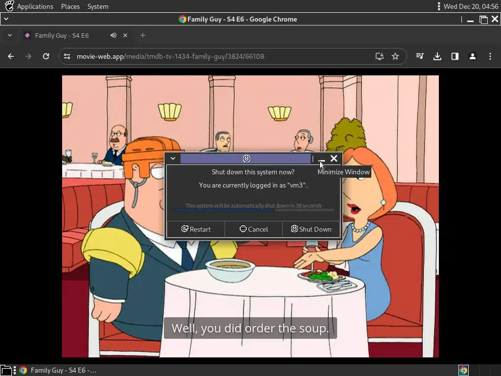Select Family Guy Chrome taskbar entry

(x=58, y=370)
